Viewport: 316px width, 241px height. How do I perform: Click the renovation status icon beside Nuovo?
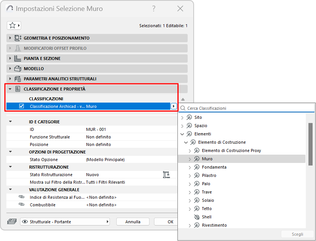(166, 175)
